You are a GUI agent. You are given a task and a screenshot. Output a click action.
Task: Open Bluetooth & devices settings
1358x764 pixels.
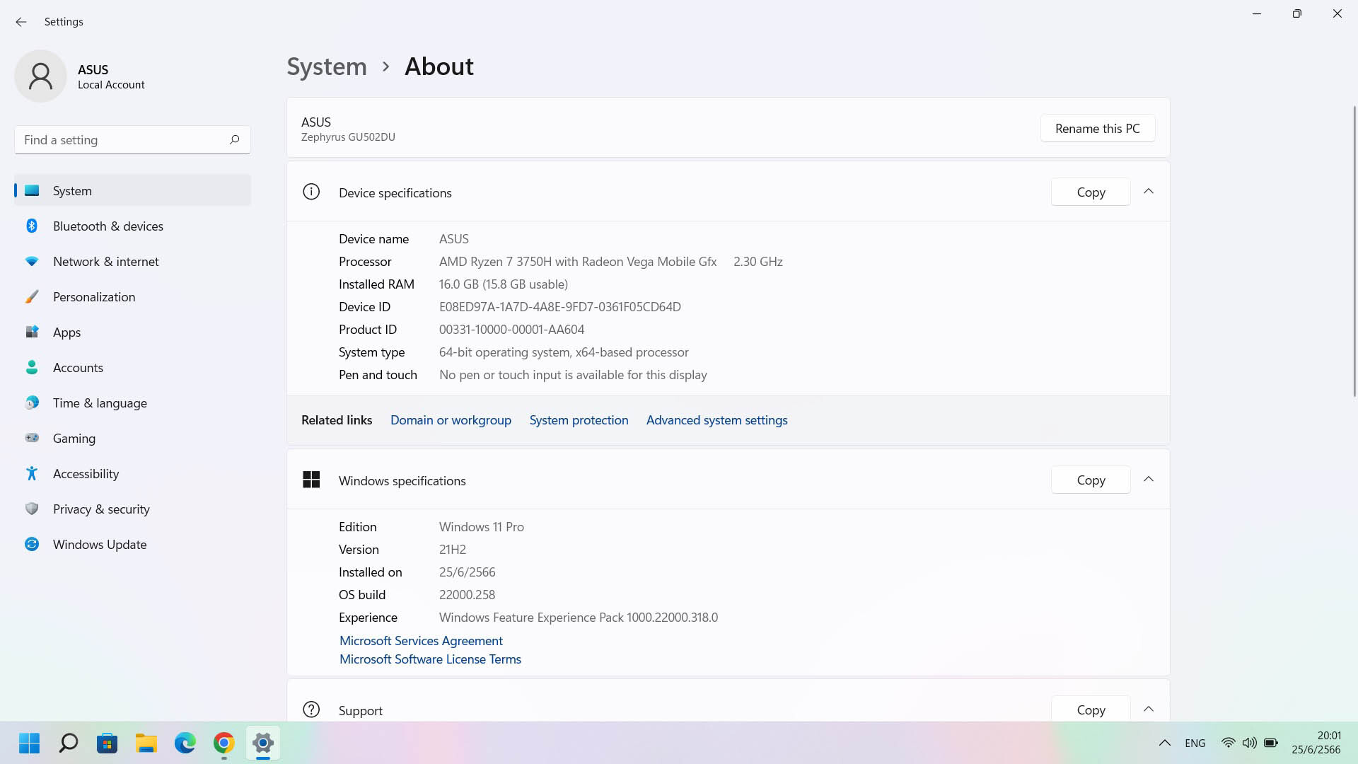132,226
